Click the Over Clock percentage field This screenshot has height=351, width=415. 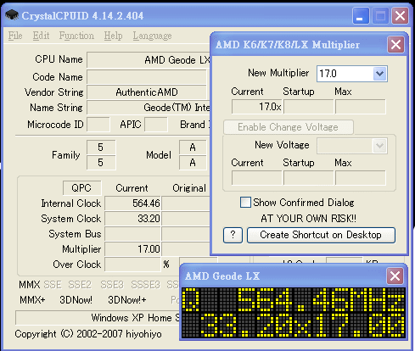click(132, 265)
